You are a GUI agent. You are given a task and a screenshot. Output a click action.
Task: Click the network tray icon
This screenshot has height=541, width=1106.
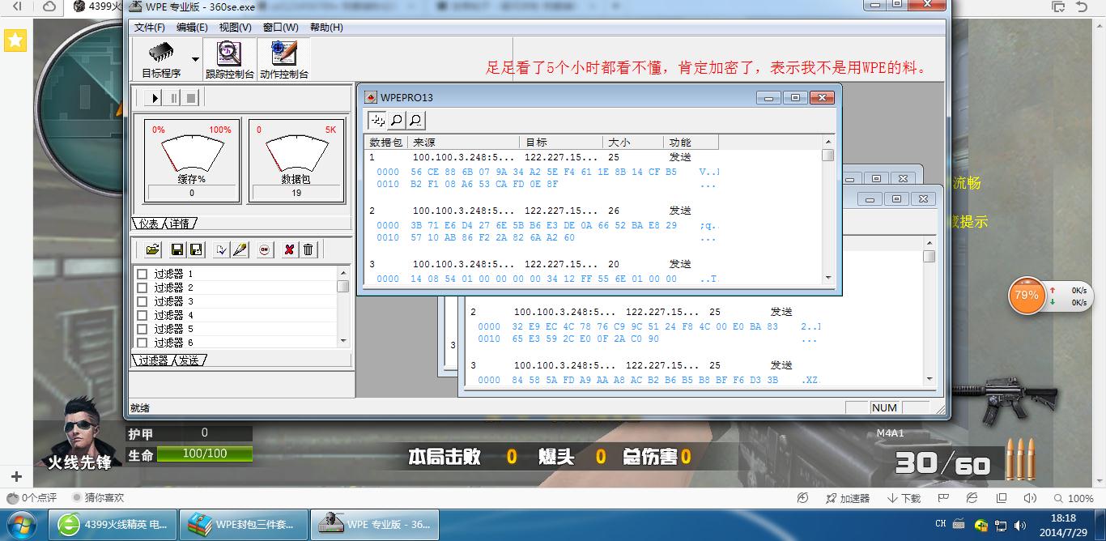(x=1001, y=525)
